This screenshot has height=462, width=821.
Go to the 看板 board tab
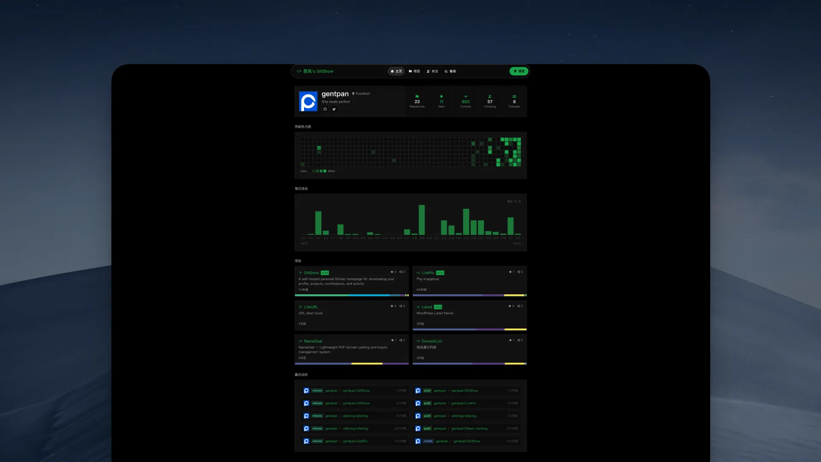point(450,71)
